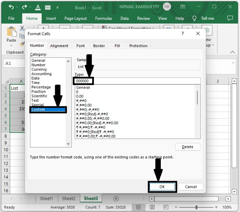240x212 pixels.
Task: Click the Redo arrow in title bar
Action: [24, 7]
